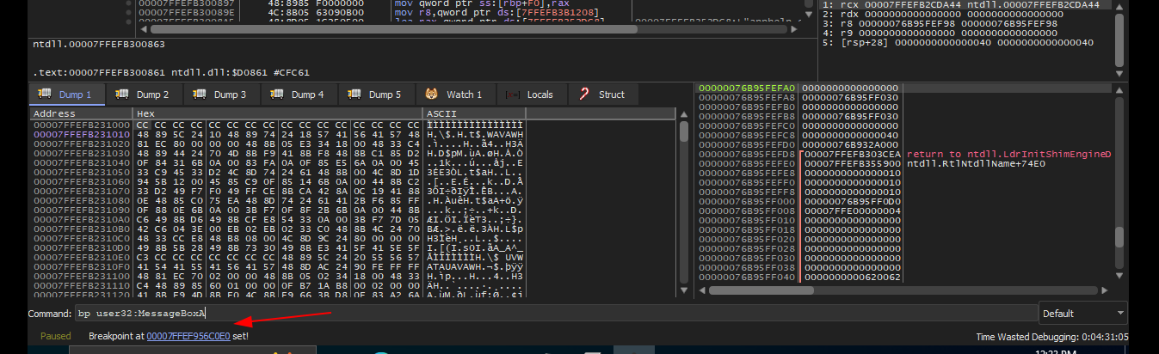Viewport: 1159px width, 354px height.
Task: Follow the breakpoint address link 00007FFEF956C0E0
Action: [x=188, y=336]
